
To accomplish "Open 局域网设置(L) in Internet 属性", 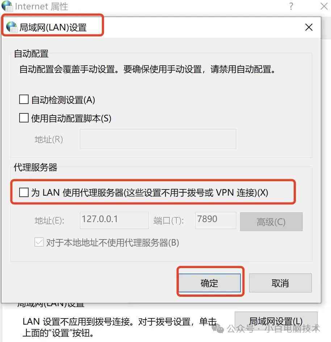I will [276, 321].
